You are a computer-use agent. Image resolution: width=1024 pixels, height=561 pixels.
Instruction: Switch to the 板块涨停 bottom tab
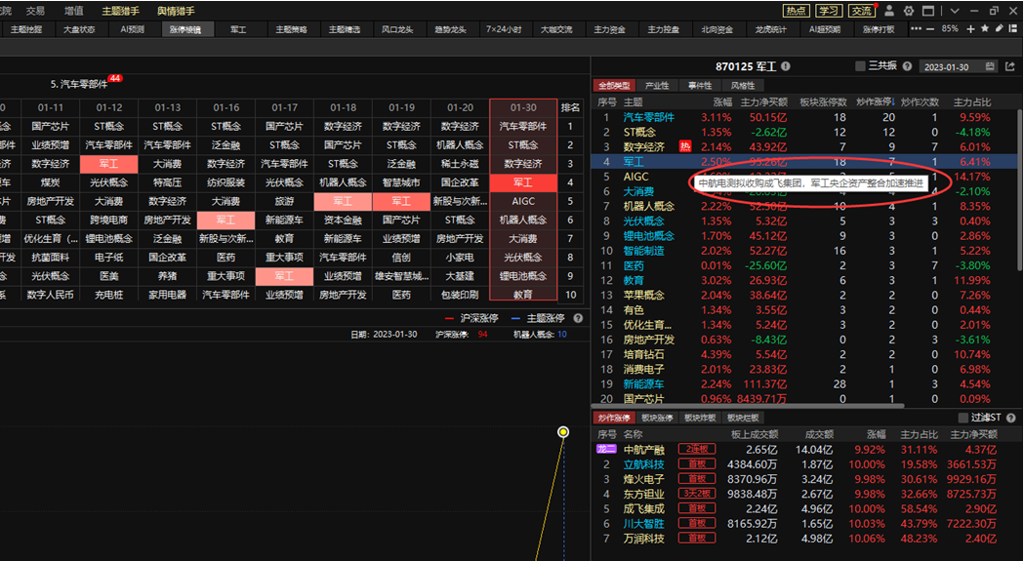pyautogui.click(x=657, y=418)
